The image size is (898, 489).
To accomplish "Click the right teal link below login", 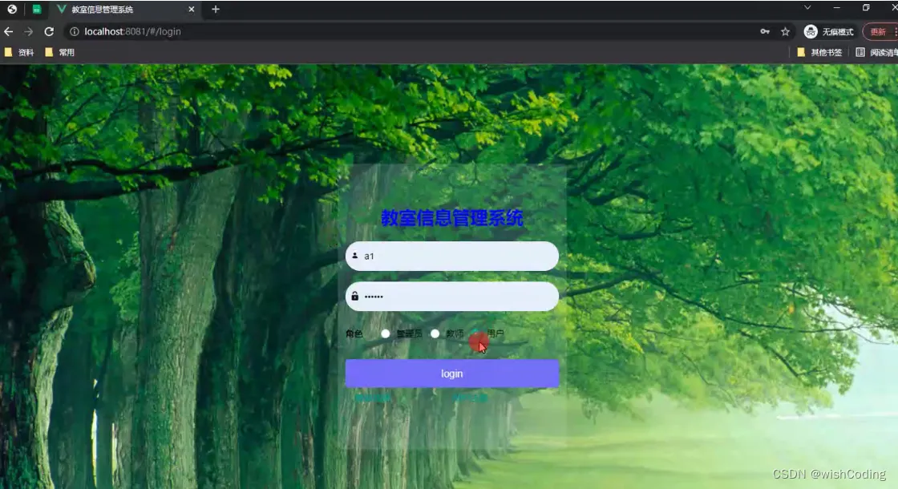I will tap(470, 398).
